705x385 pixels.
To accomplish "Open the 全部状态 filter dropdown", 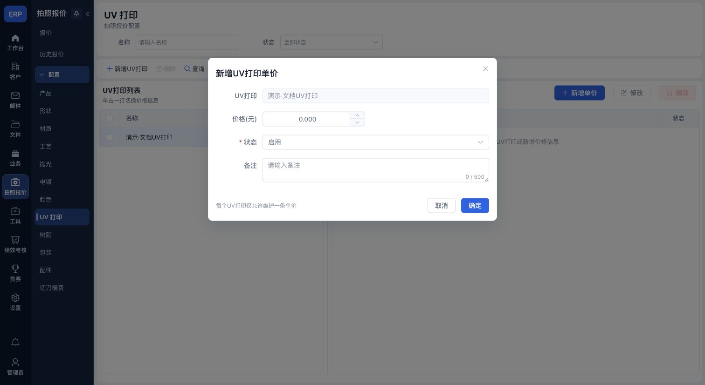I will [332, 42].
